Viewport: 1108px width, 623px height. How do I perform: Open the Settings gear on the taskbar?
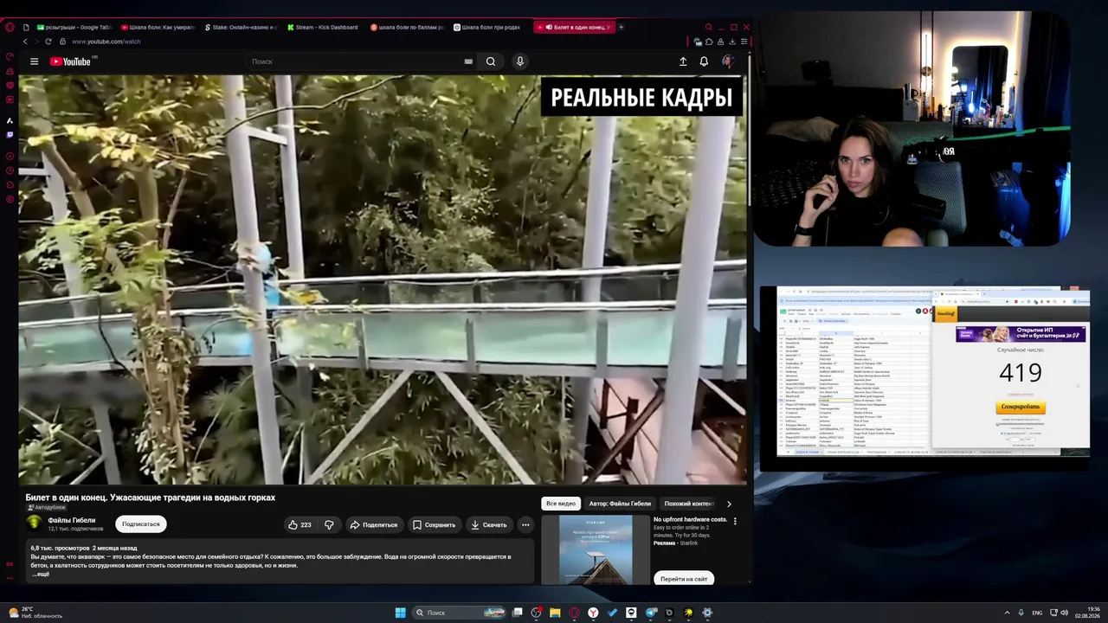[x=707, y=613]
